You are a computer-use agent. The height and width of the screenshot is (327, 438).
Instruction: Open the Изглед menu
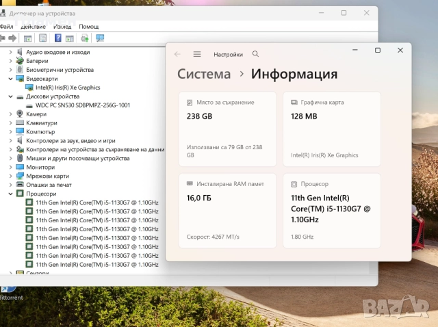62,27
